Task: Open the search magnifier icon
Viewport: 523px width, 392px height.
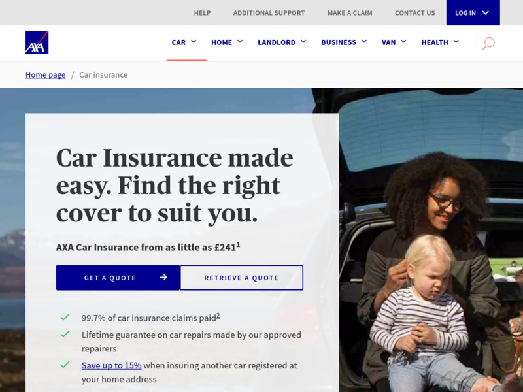Action: (x=488, y=43)
